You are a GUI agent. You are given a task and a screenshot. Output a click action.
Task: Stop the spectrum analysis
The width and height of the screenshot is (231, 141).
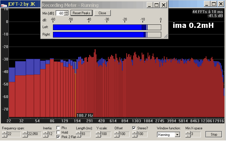(214, 134)
